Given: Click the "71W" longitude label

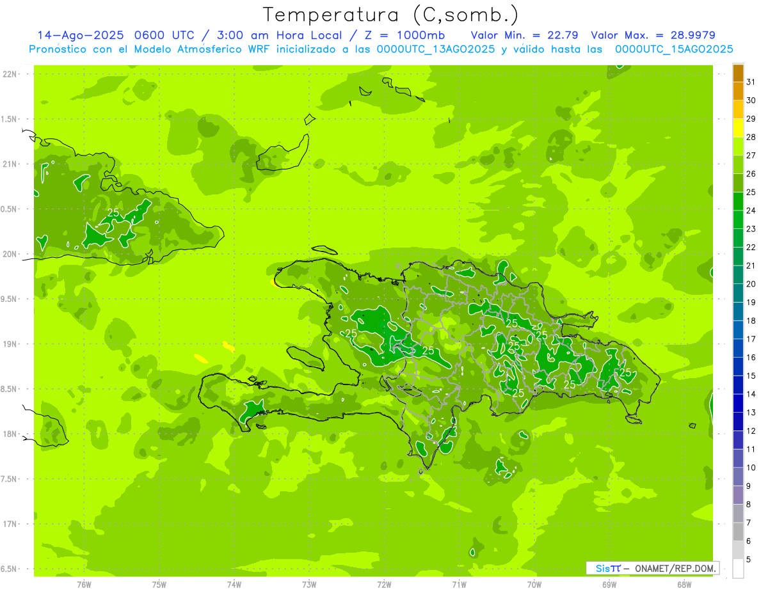Looking at the screenshot, I should (x=459, y=584).
